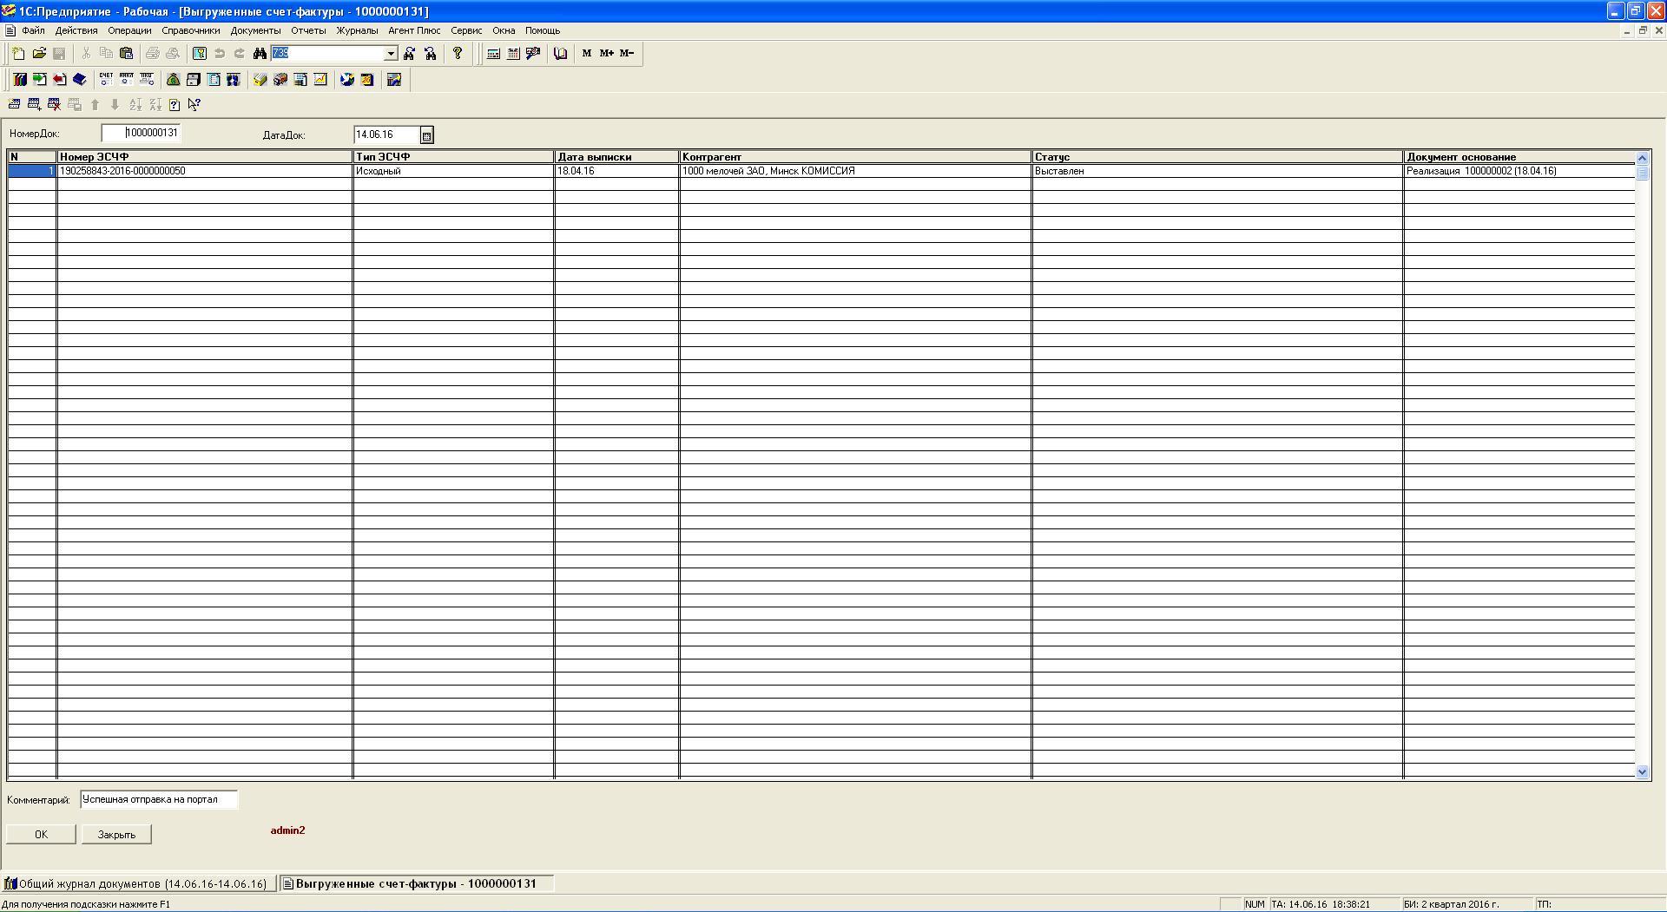1667x912 pixels.
Task: Click the yellow question mark Help icon
Action: click(458, 54)
